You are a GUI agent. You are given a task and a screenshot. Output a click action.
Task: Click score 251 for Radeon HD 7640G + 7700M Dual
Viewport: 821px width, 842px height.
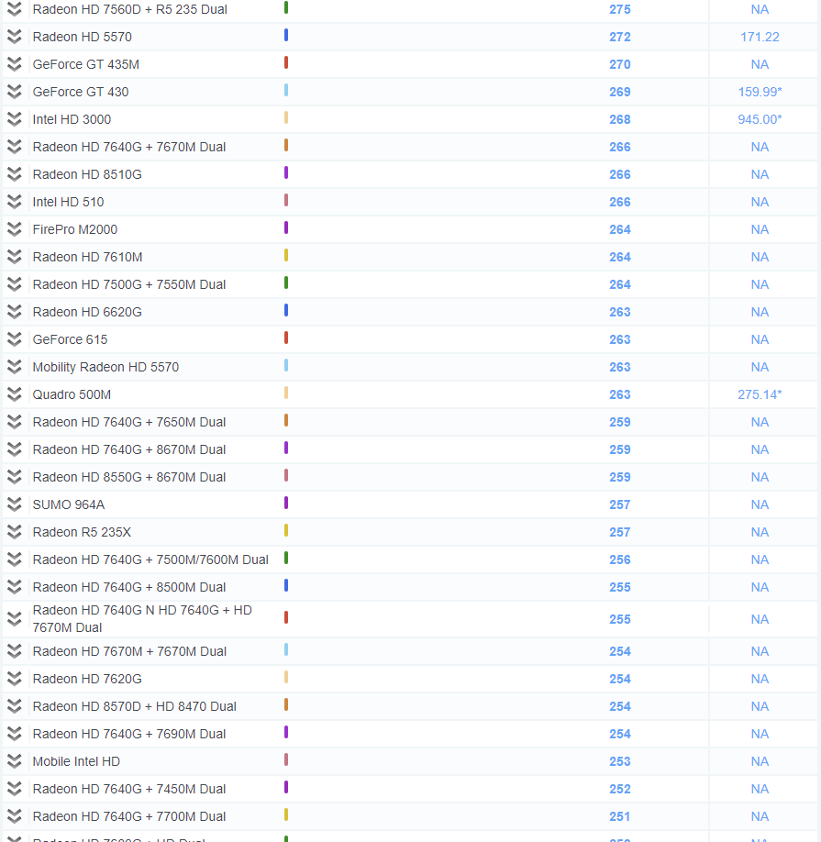[619, 816]
